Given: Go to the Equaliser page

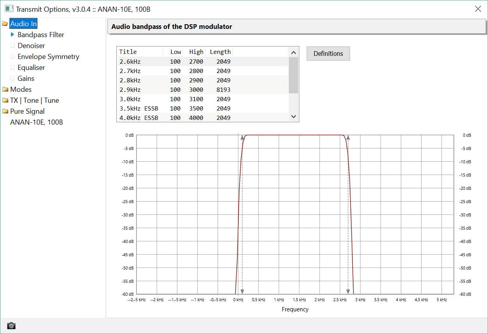Looking at the screenshot, I should click(31, 68).
